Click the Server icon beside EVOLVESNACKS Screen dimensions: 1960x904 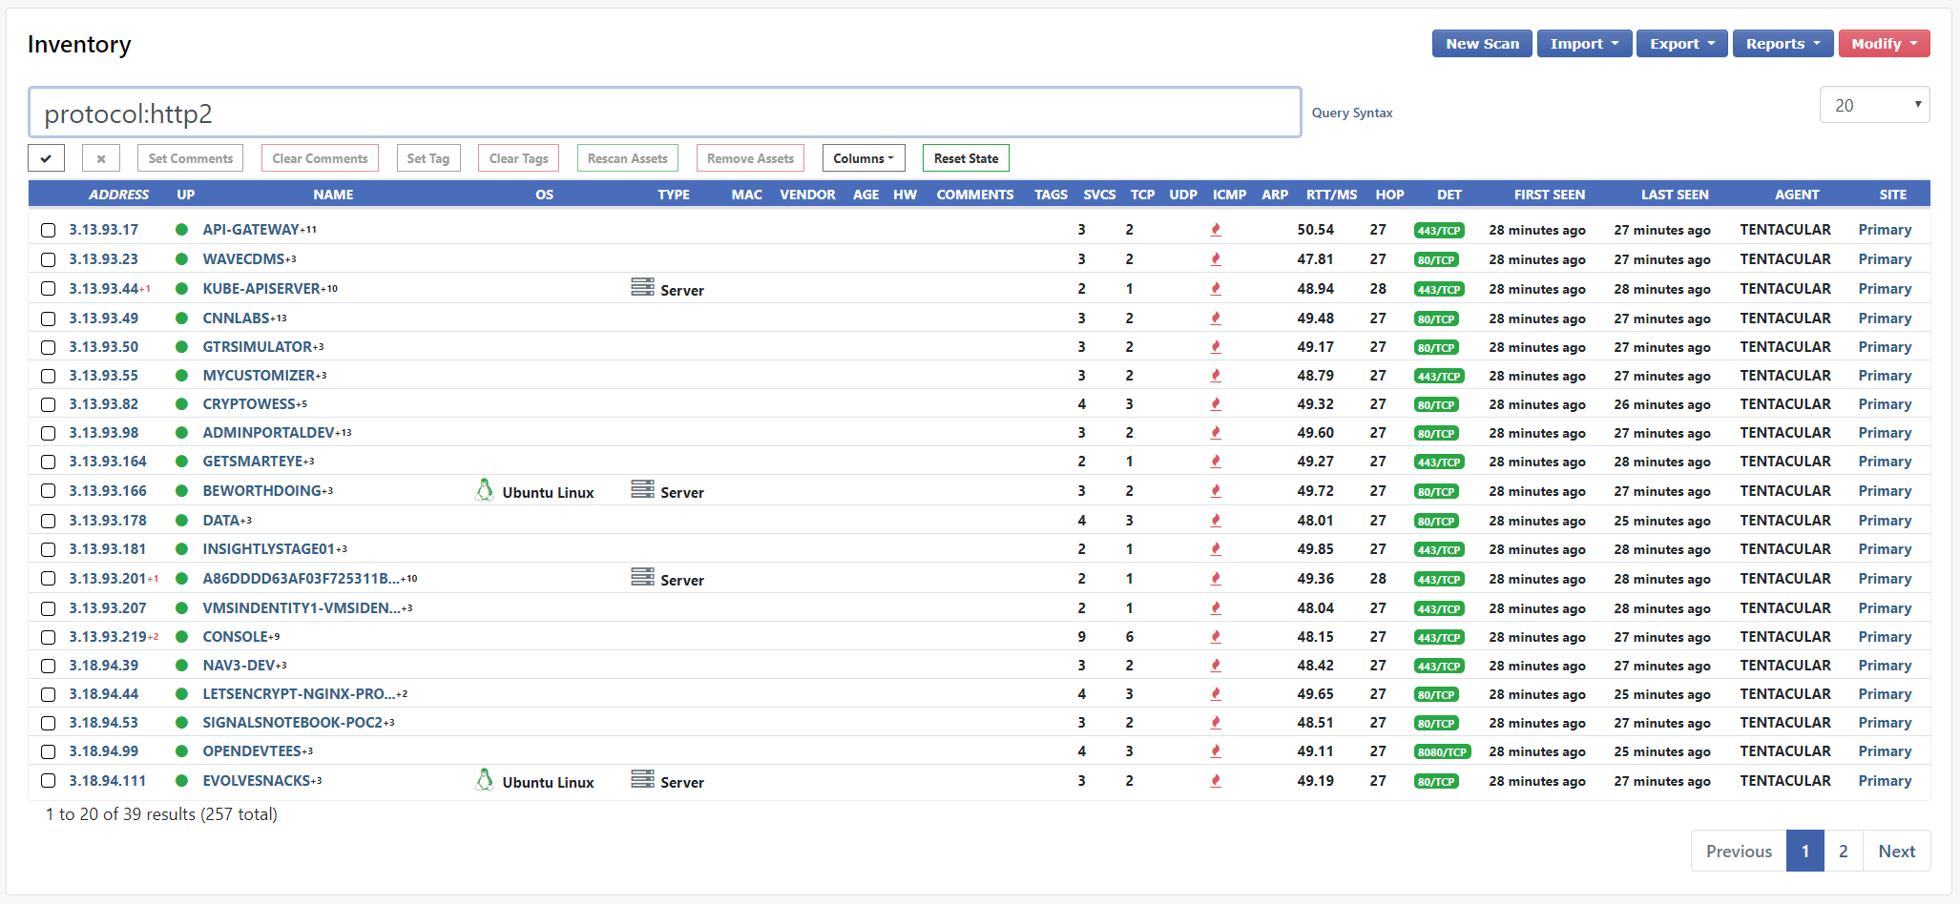[644, 779]
